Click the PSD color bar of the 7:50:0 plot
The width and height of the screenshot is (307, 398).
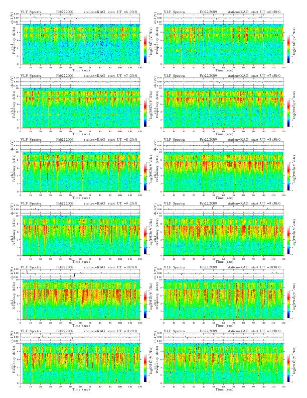point(289,113)
